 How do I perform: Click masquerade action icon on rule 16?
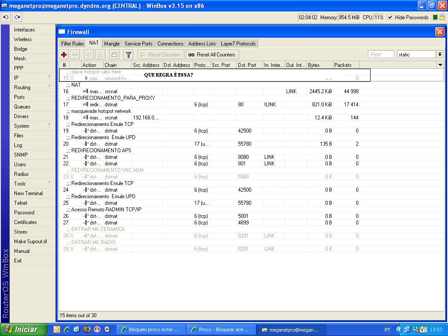pos(85,91)
